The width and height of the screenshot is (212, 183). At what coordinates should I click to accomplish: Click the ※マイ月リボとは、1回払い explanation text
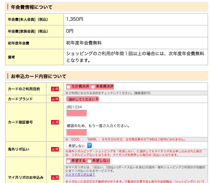point(135,169)
